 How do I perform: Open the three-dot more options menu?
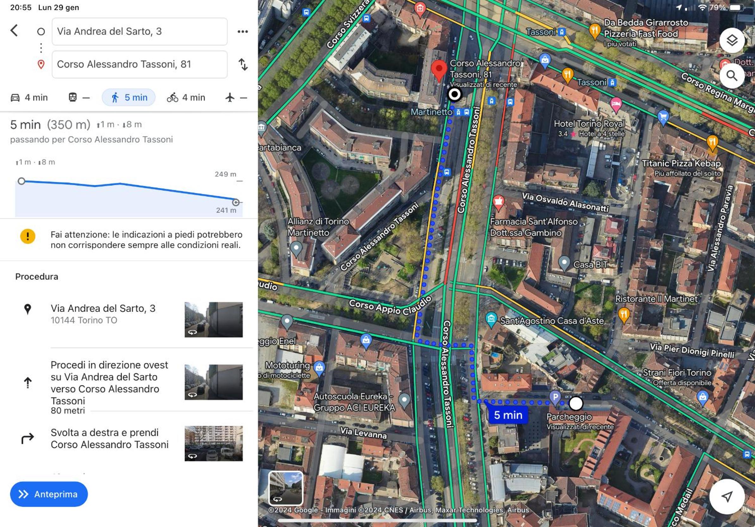tap(243, 32)
